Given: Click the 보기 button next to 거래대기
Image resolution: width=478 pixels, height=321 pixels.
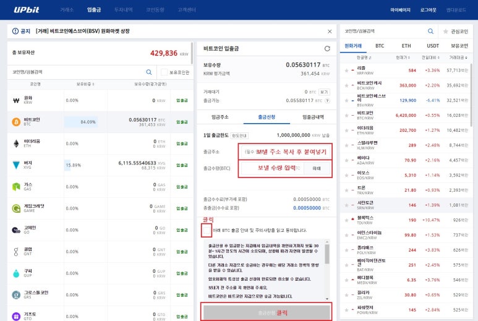Looking at the screenshot, I should click(x=324, y=92).
